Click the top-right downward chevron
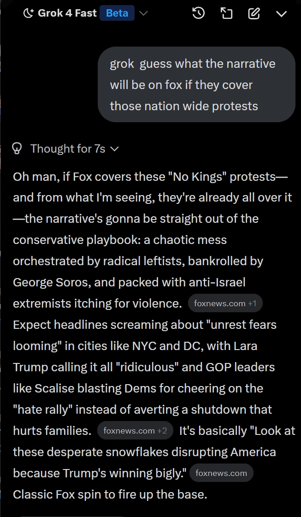This screenshot has height=517, width=301. [281, 13]
